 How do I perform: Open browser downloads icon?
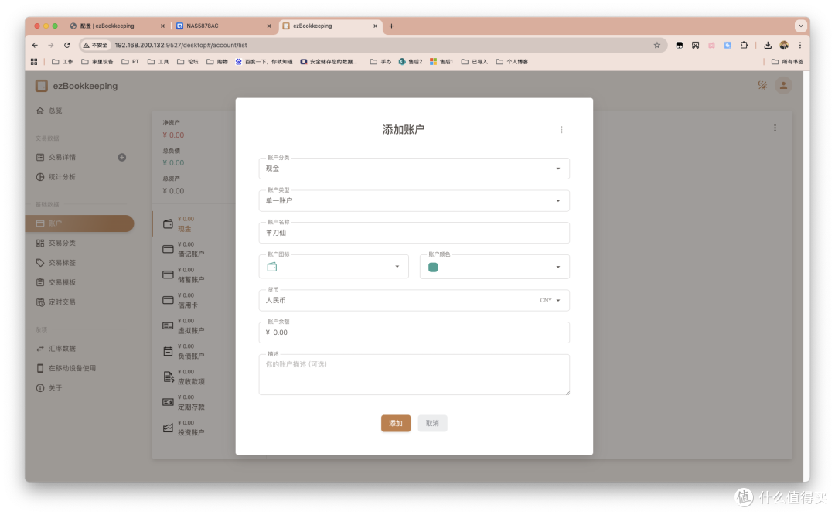(x=768, y=46)
